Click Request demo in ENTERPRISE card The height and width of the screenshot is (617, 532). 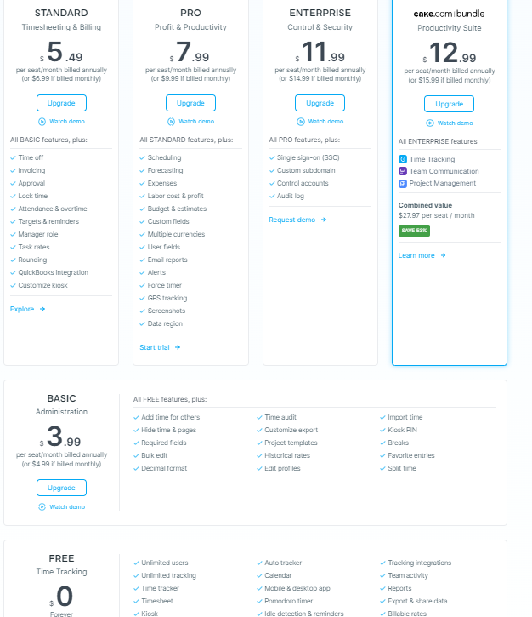click(297, 220)
